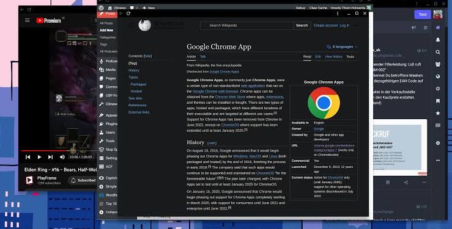452x229 pixels.
Task: Open Wikipedia window three-dot menu
Action: coord(338,13)
